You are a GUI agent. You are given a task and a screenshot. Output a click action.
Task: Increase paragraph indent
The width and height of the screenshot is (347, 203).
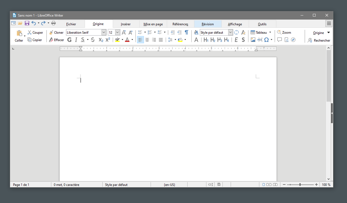click(173, 33)
